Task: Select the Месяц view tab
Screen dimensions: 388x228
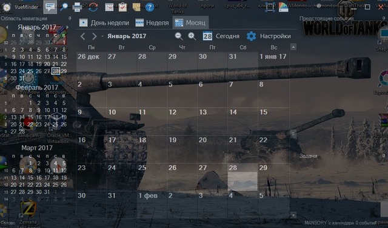Action: (190, 23)
